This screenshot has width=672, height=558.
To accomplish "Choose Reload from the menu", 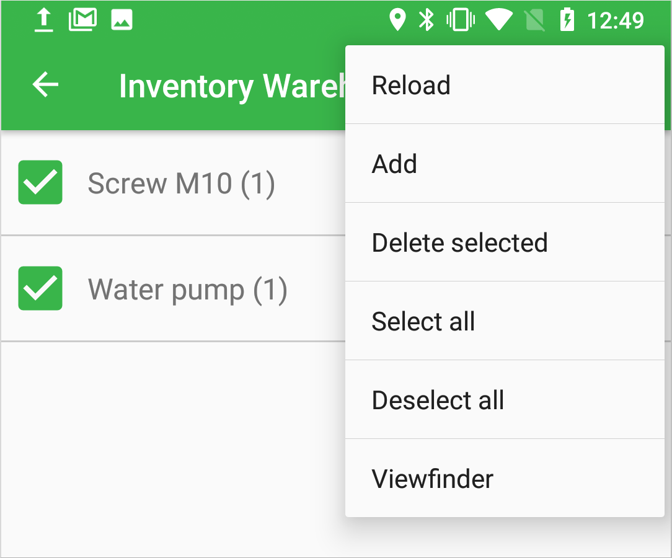I will click(x=411, y=86).
